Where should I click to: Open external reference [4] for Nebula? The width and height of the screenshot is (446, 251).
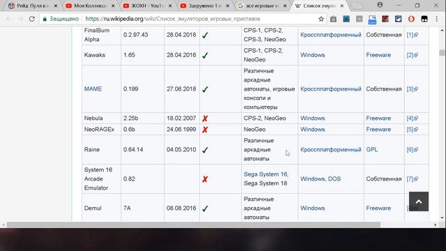pos(412,118)
